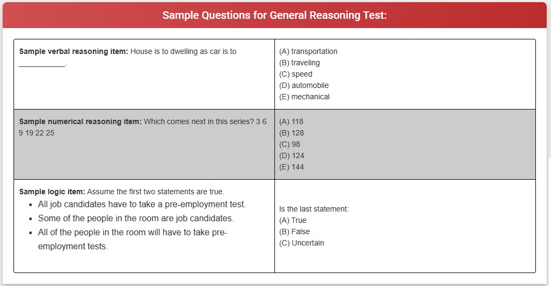
Task: Select answer option (A) transportation
Action: click(x=308, y=51)
